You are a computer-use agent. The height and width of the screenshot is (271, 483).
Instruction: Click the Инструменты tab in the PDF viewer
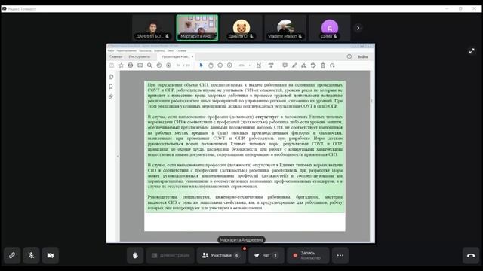coord(140,57)
